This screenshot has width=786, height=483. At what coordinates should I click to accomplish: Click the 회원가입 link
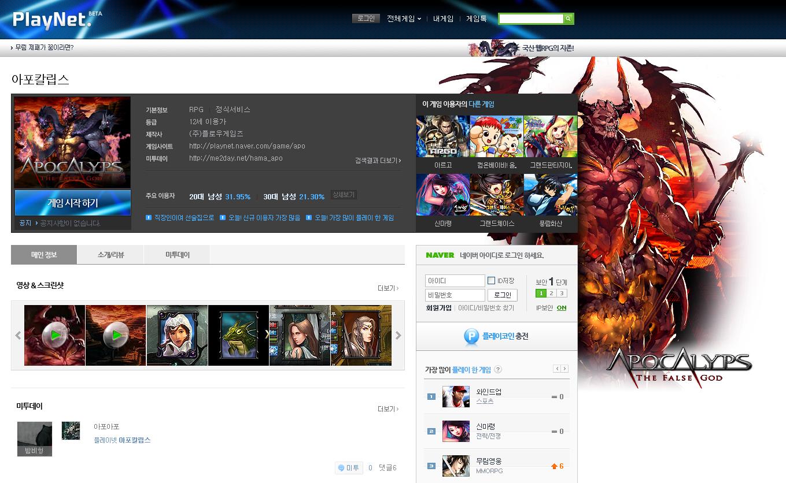[x=439, y=308]
